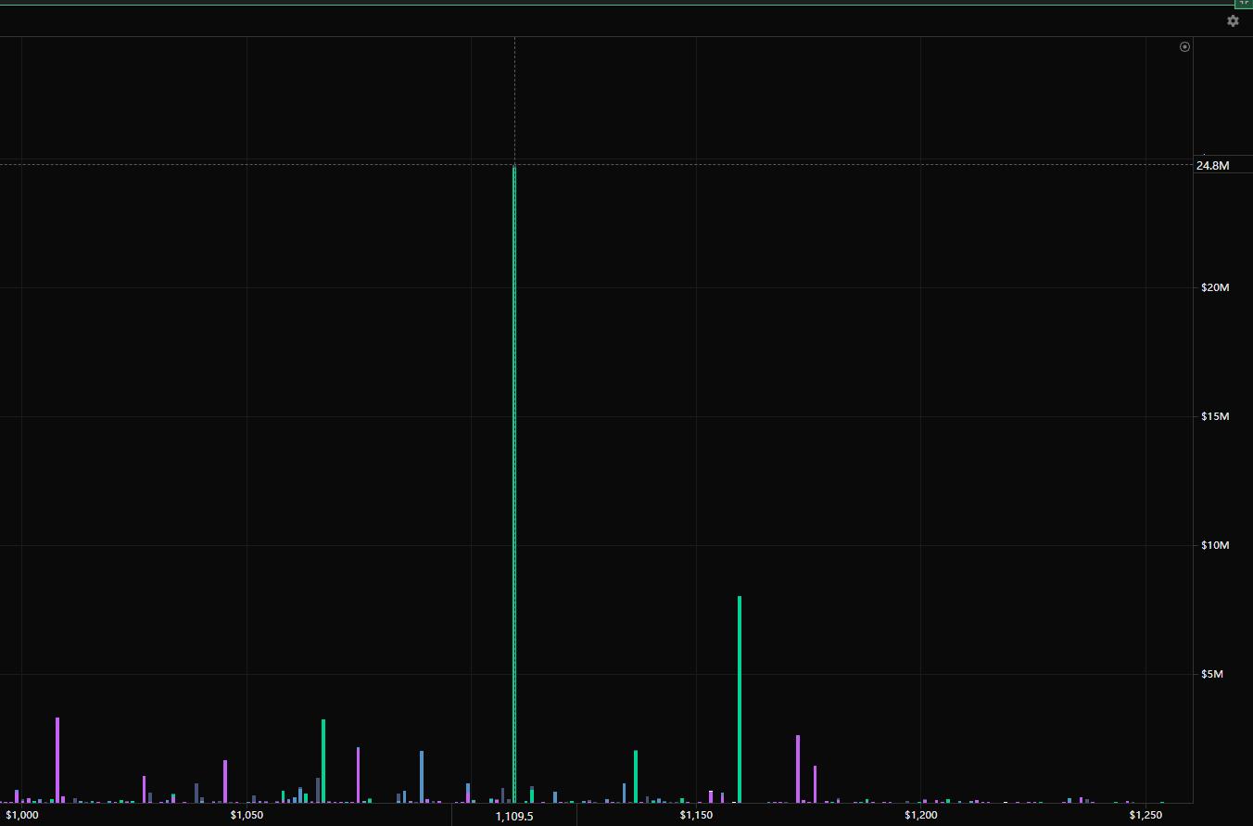Activate the circular scope icon near the chart corner

click(x=1184, y=46)
